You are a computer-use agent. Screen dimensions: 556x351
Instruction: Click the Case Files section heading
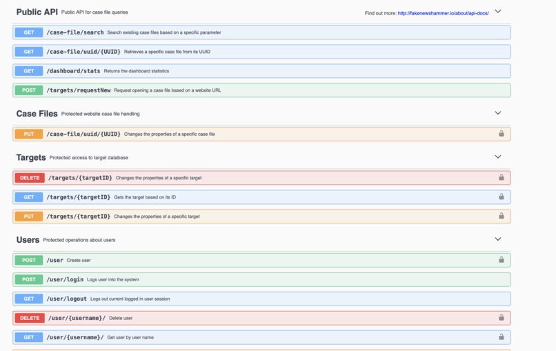coord(37,114)
